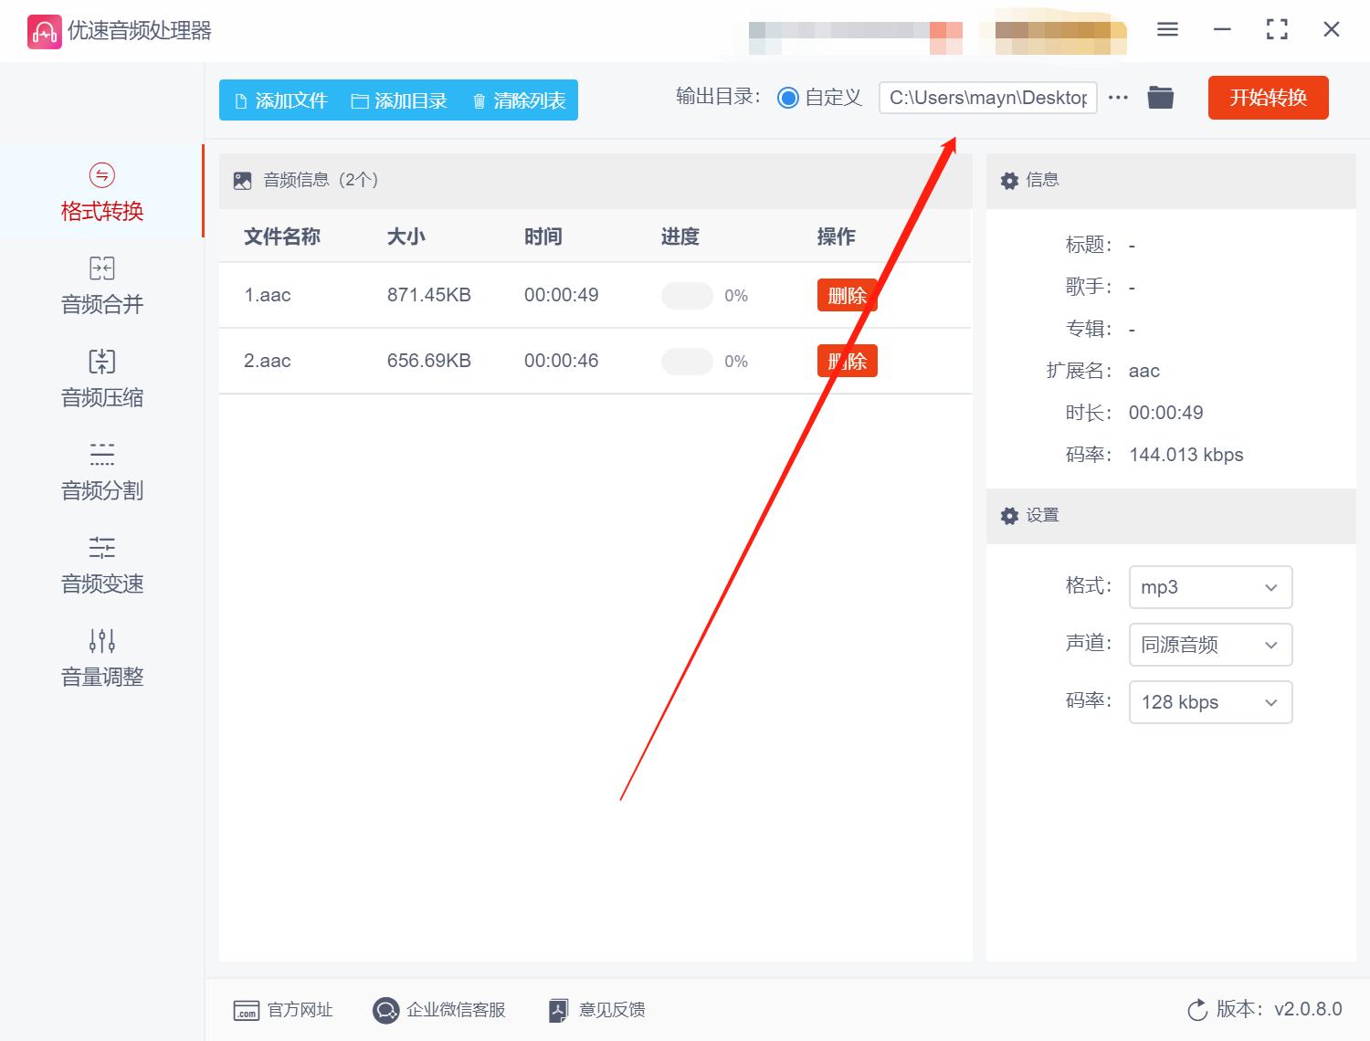Image resolution: width=1370 pixels, height=1041 pixels.
Task: Open the 码率 dropdown showing 128 kbps
Action: pos(1210,702)
